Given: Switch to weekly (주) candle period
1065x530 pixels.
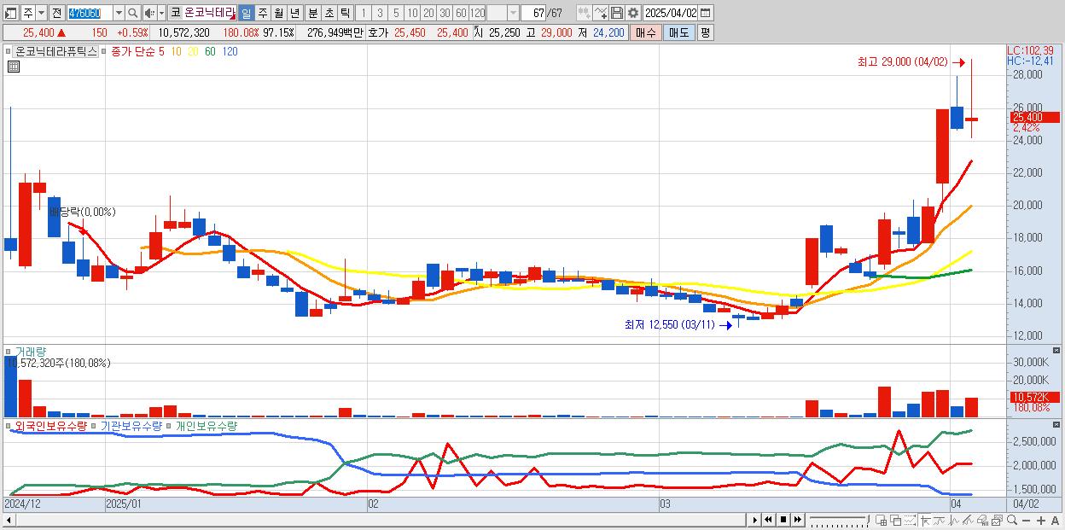Looking at the screenshot, I should [x=262, y=13].
